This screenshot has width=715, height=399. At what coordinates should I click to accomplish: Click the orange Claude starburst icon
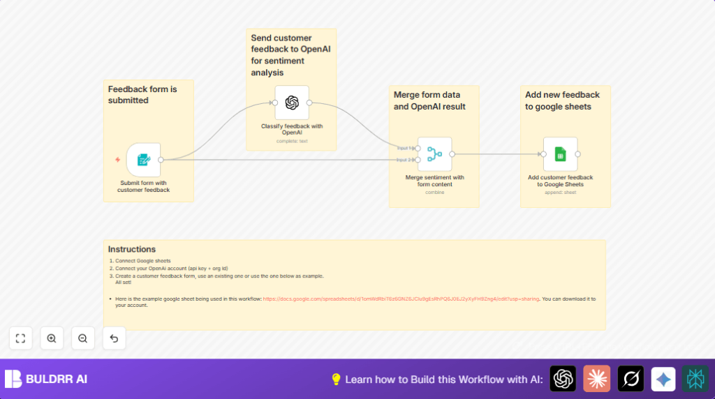point(597,379)
